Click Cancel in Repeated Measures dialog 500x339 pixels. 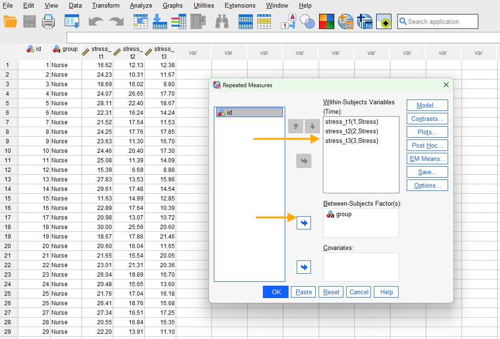359,292
